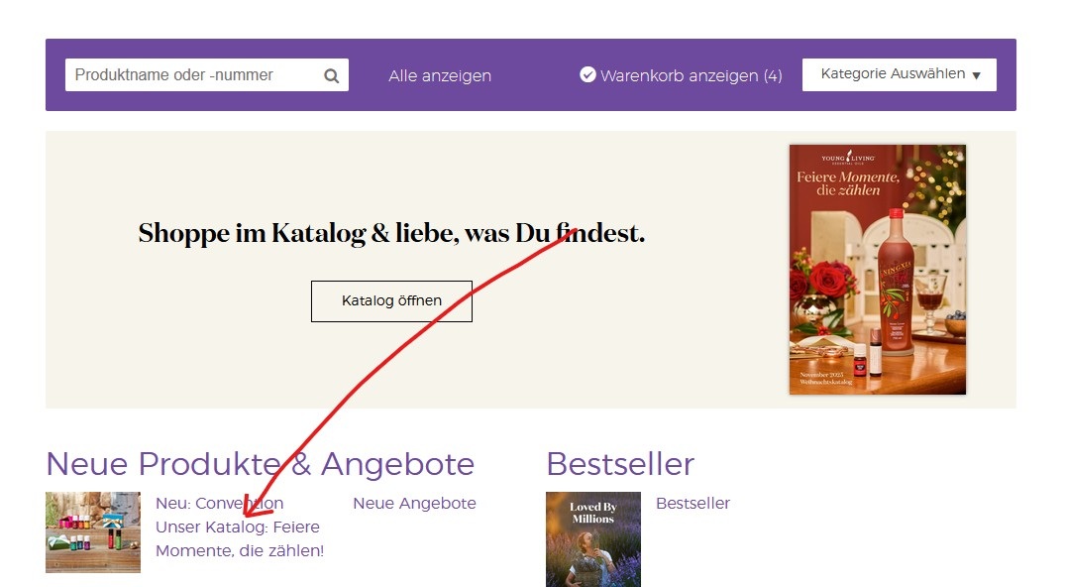Click the Shoppe im Katalog banner headline
This screenshot has height=587, width=1065.
point(391,234)
